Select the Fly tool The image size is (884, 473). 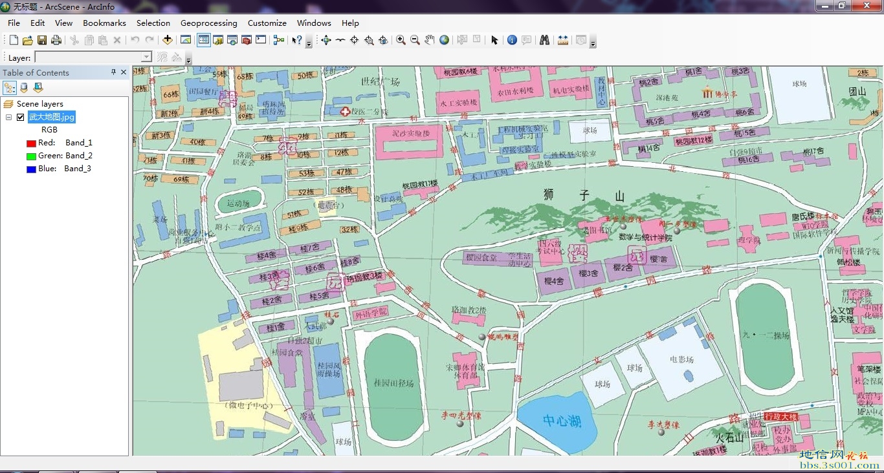340,40
